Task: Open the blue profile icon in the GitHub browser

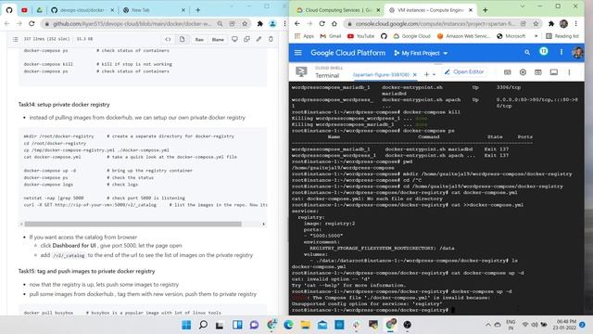Action: tap(272, 23)
